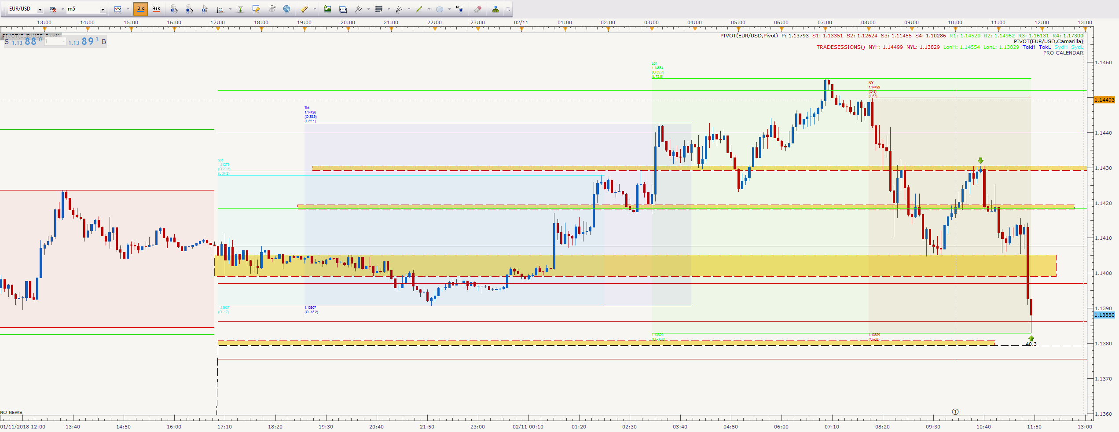1119x432 pixels.
Task: Click the 01/11/2018 12:00 date label
Action: pyautogui.click(x=23, y=427)
